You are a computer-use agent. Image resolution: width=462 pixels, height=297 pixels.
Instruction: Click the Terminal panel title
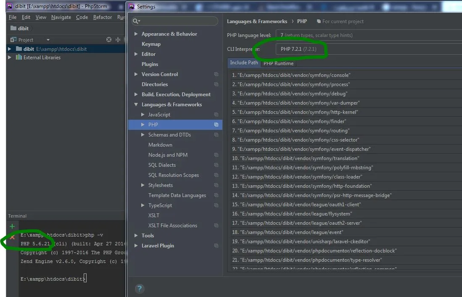17,216
